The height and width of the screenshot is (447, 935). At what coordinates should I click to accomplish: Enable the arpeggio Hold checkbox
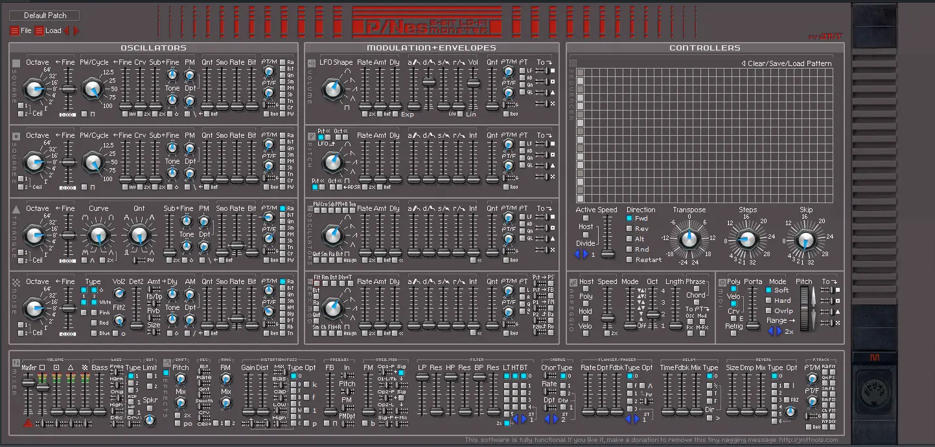pos(586,320)
